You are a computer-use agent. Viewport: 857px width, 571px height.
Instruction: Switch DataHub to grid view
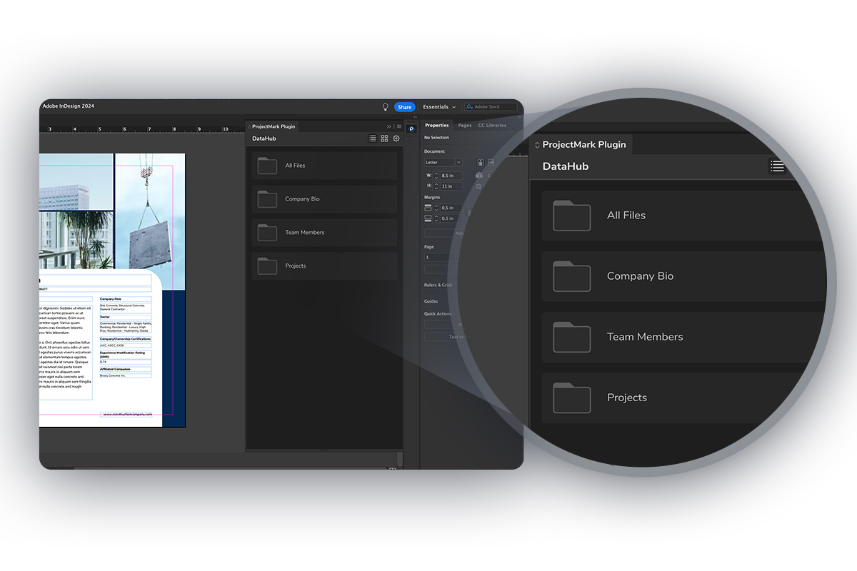point(384,138)
